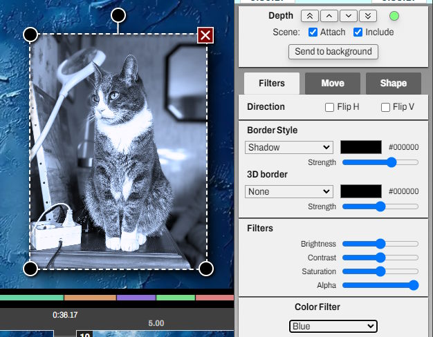The width and height of the screenshot is (433, 337).
Task: Open the 3D border dropdown showing None
Action: 289,191
